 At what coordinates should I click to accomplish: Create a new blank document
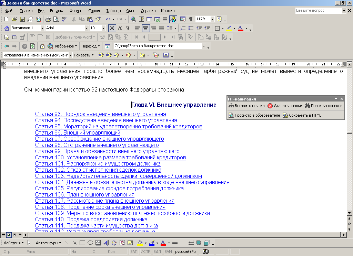(7, 19)
